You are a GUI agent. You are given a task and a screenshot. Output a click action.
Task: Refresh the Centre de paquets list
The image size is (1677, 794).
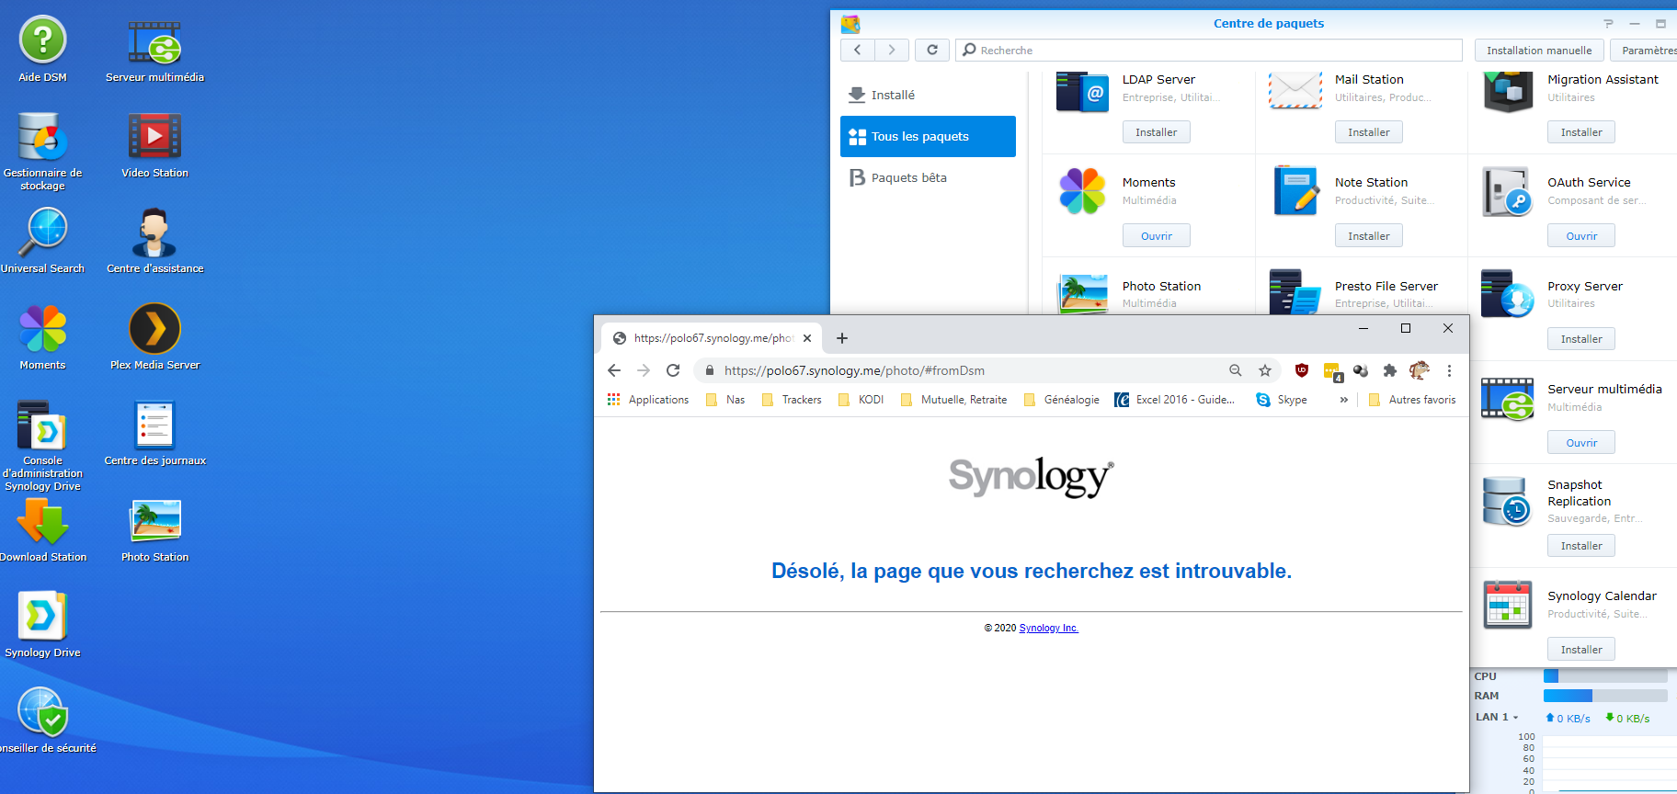[932, 50]
